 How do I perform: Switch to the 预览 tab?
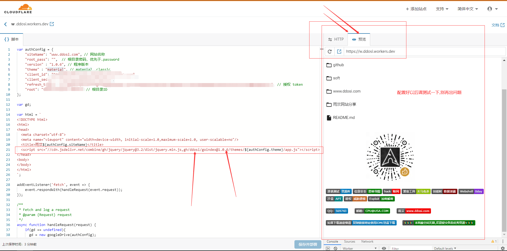[x=359, y=39]
